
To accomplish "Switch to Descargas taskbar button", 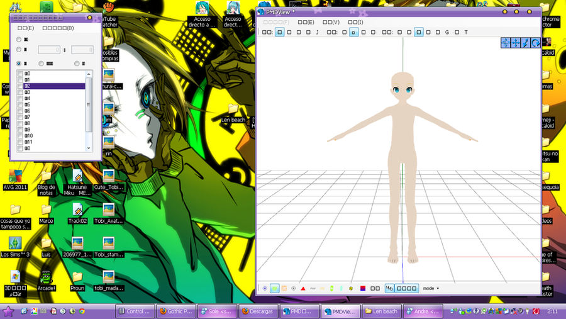I will point(258,311).
